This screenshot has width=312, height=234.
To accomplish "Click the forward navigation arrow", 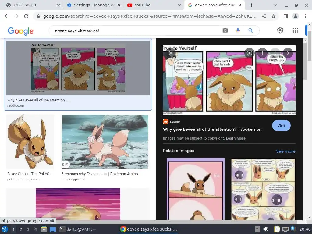I will pyautogui.click(x=16, y=16).
